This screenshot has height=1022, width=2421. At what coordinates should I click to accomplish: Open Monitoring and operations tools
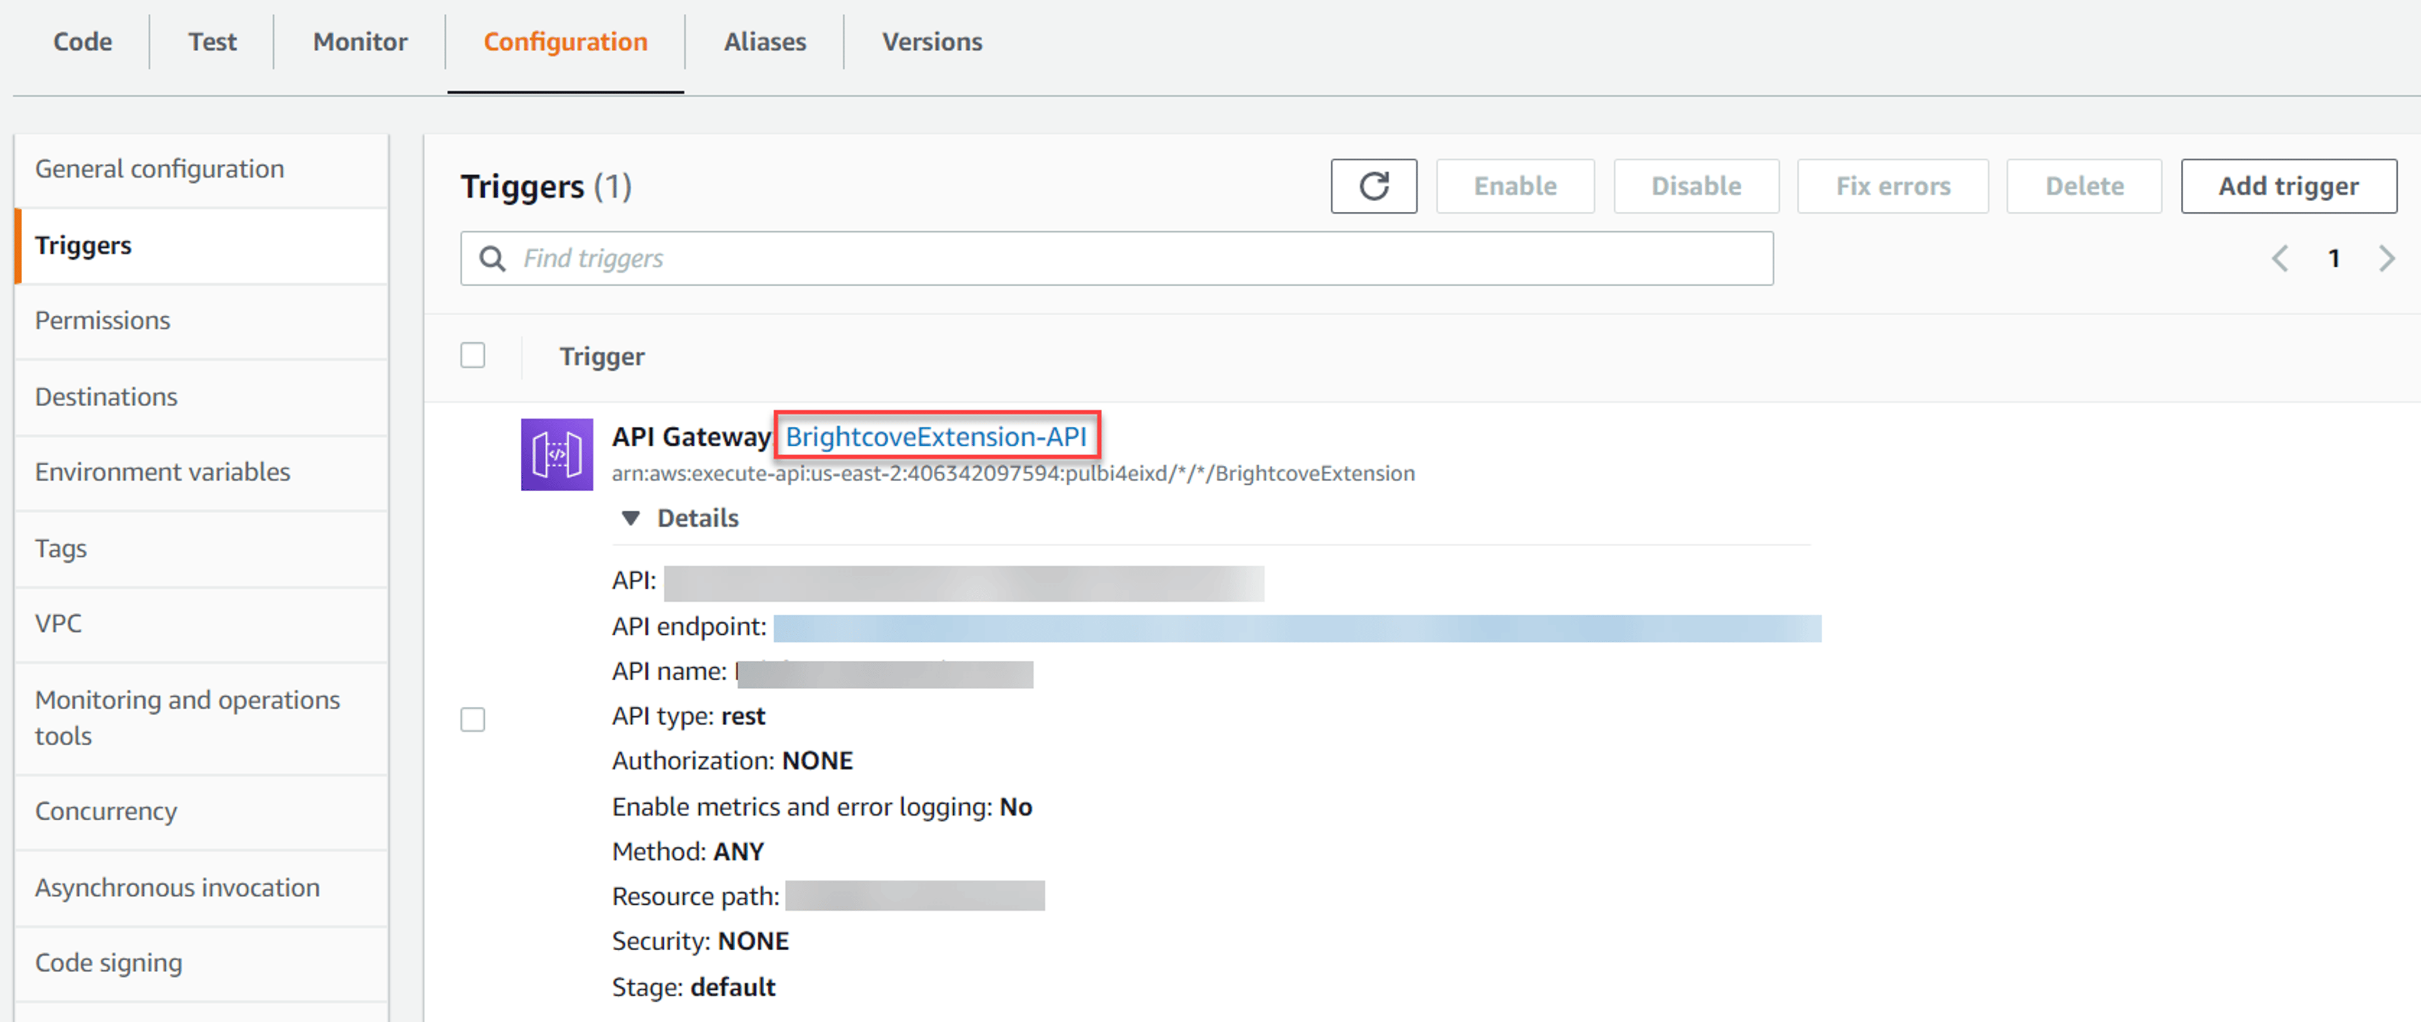(202, 717)
